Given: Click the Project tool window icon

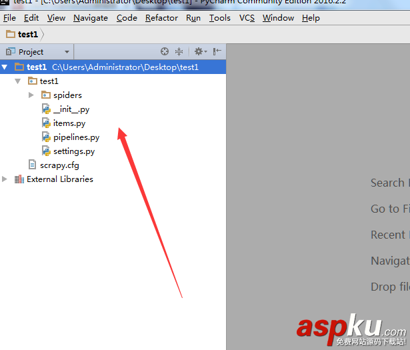Looking at the screenshot, I should coord(11,51).
